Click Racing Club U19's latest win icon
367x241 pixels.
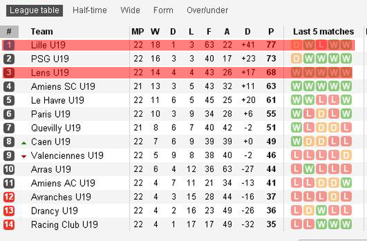[x=346, y=225]
